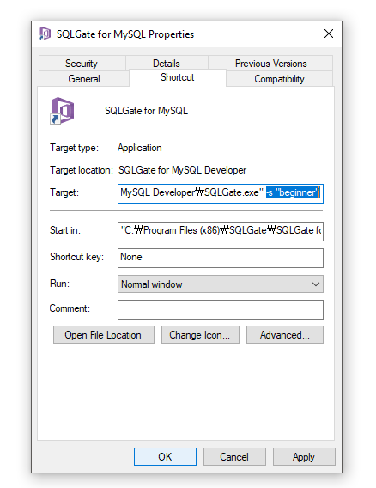The image size is (376, 488).
Task: Click the large SQLGate shortcut icon
Action: tap(62, 111)
